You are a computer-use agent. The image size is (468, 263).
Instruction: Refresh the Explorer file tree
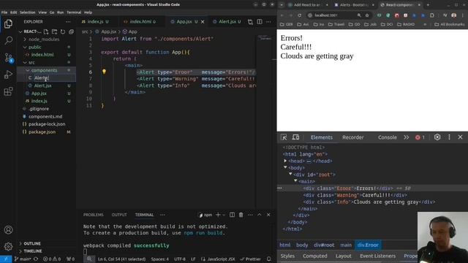pyautogui.click(x=63, y=31)
